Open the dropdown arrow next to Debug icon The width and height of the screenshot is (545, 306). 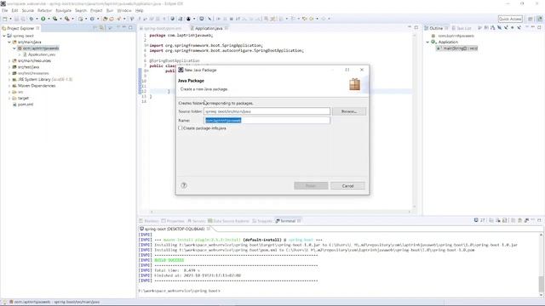tap(37, 19)
